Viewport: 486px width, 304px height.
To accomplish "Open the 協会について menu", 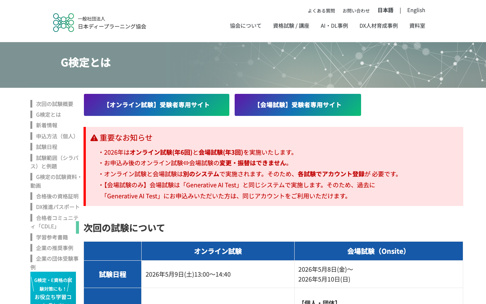I will 245,25.
